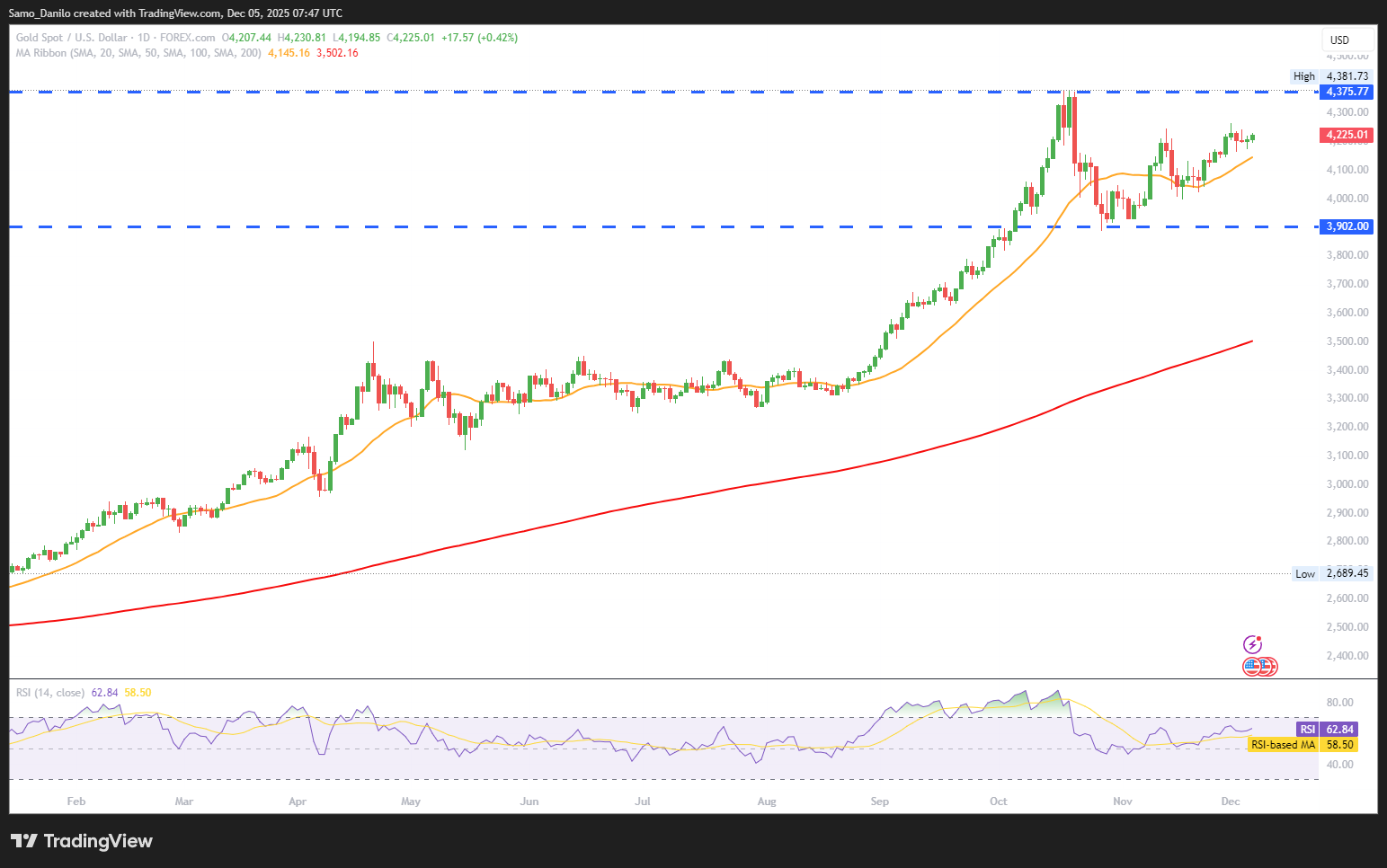Screen dimensions: 1387x868
Task: Select the RSI (14, close) indicator legend
Action: [x=50, y=693]
